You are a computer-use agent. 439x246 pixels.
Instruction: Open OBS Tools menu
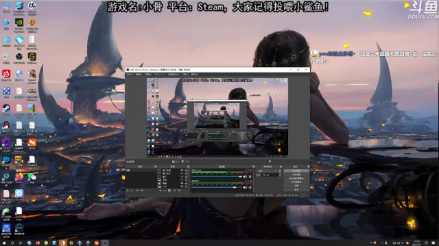pyautogui.click(x=185, y=74)
